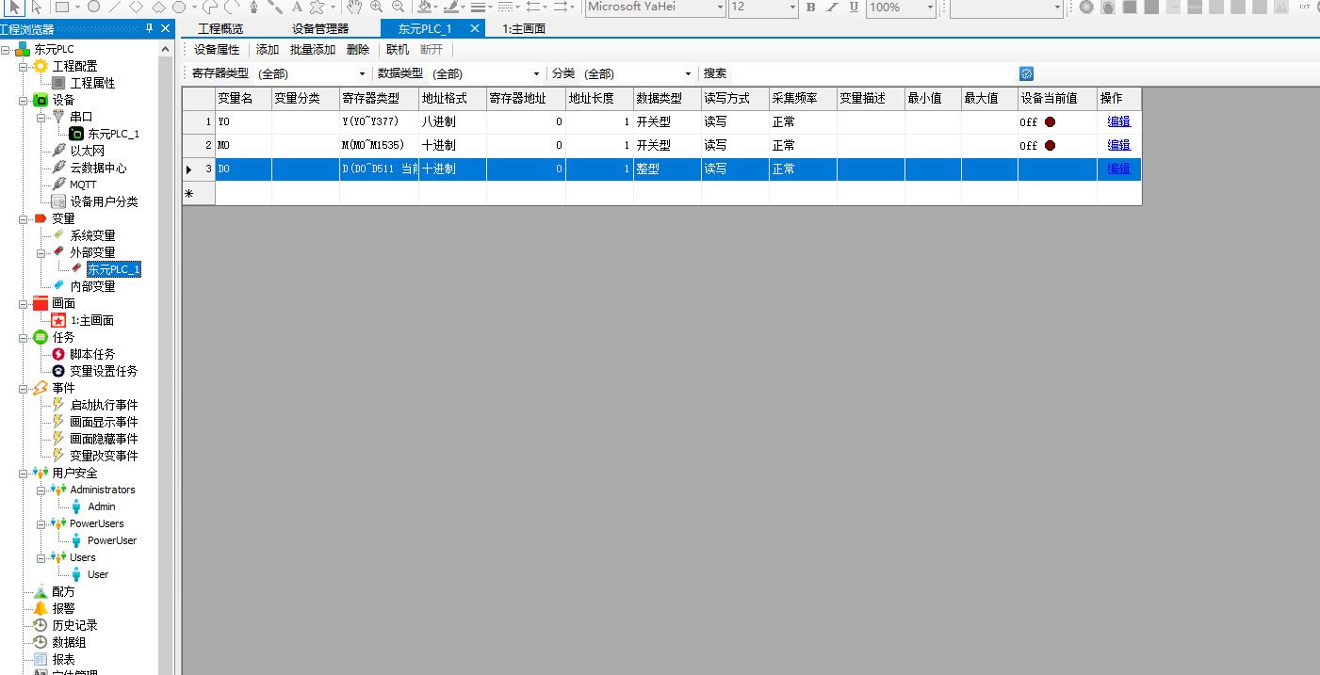Switch to 设备管理器 tab
This screenshot has width=1320, height=675.
point(320,28)
